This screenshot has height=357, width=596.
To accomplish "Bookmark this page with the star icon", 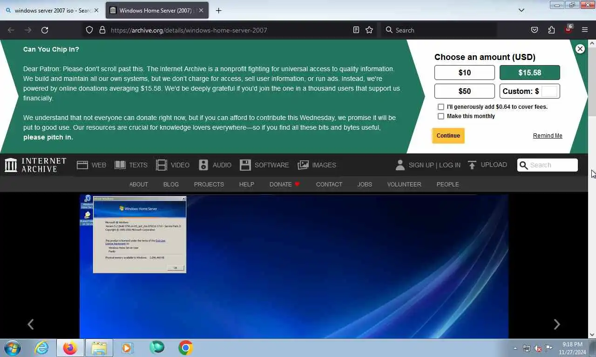I will [369, 30].
